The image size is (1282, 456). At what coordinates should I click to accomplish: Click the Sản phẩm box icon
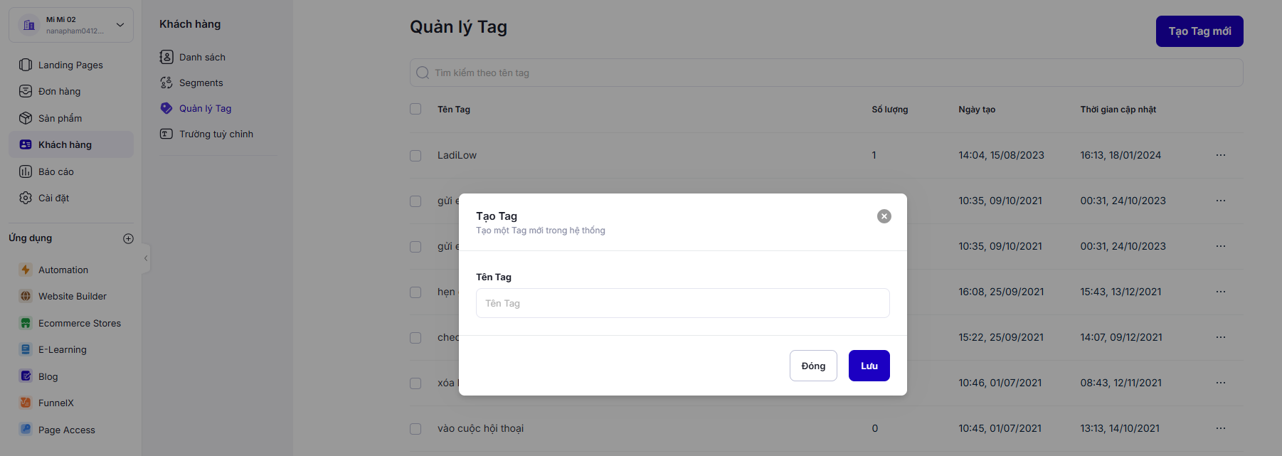(26, 118)
